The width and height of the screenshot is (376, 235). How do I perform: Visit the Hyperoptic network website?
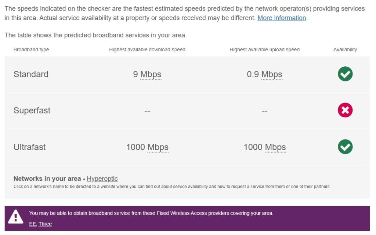(102, 179)
